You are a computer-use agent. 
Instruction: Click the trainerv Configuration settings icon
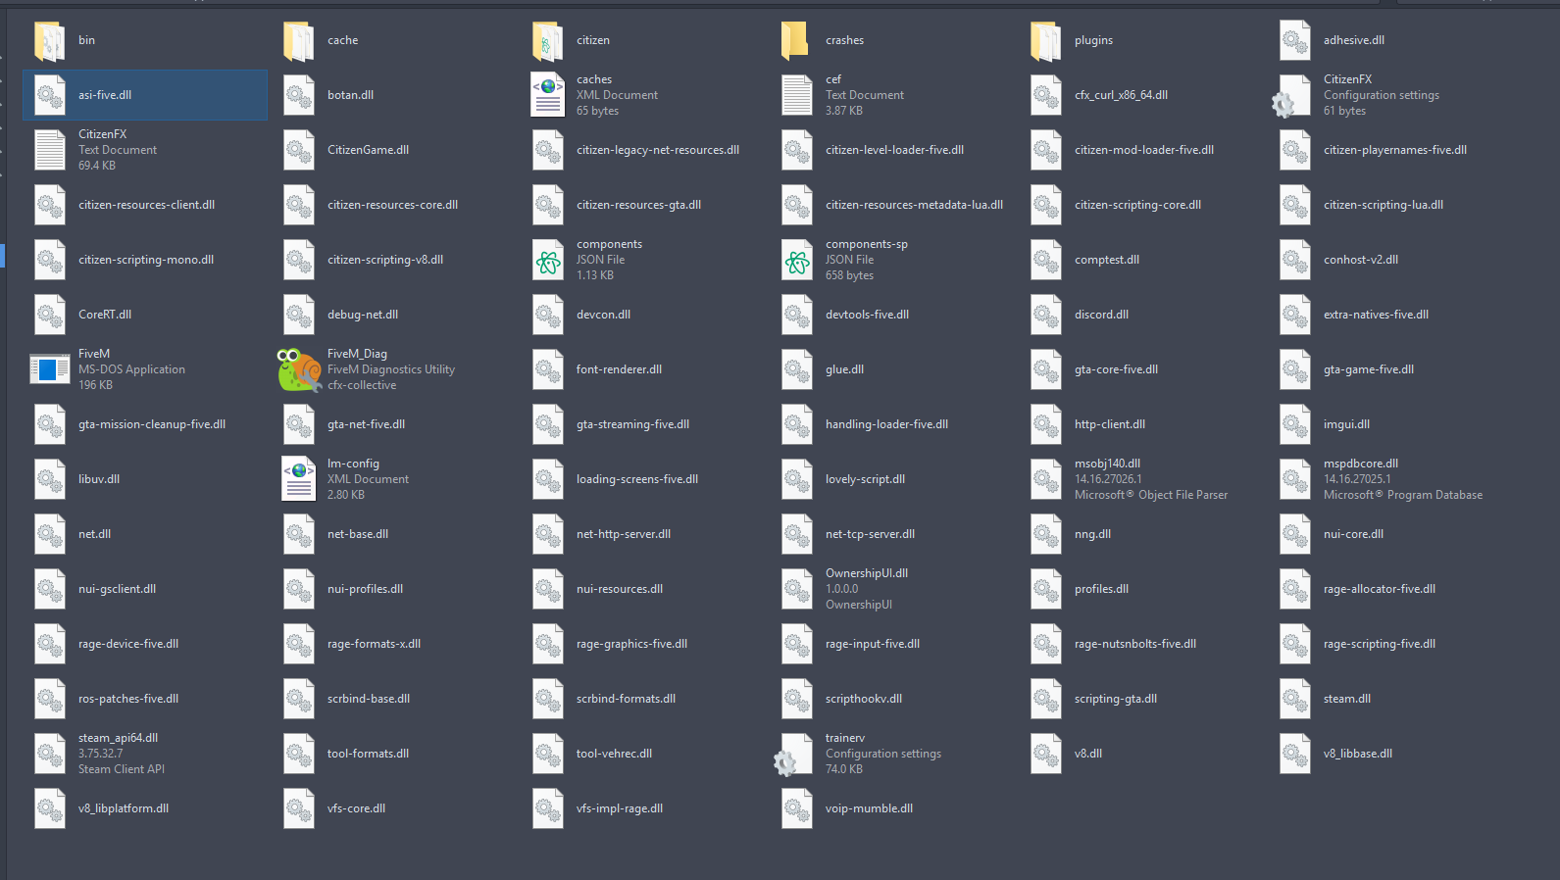click(x=793, y=756)
